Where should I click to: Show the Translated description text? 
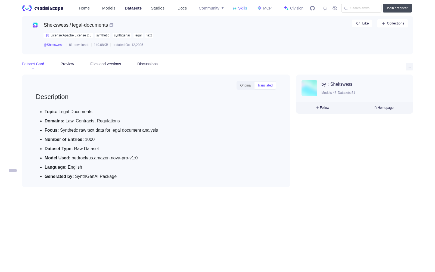coord(265,85)
